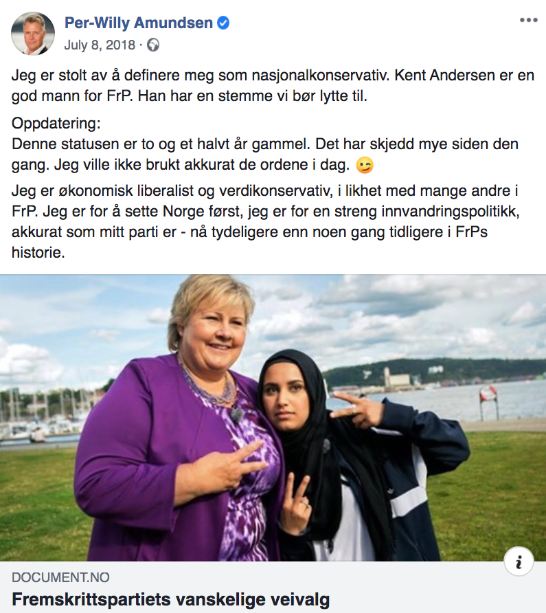This screenshot has height=613, width=546.
Task: Click the grey link card footer area
Action: coord(273,587)
